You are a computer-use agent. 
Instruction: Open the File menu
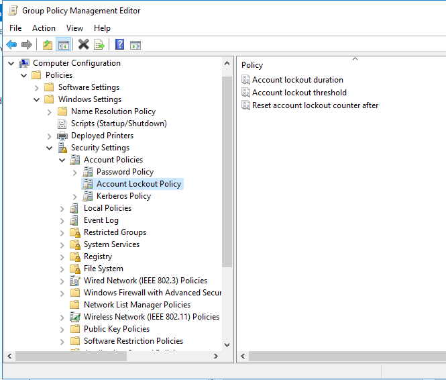click(15, 28)
